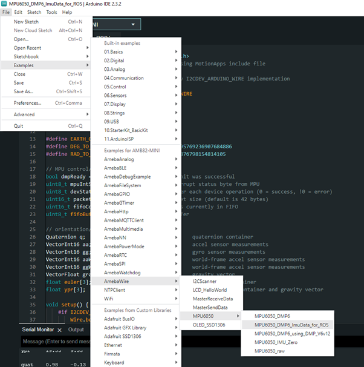Choose New Sketch from File menu
The width and height of the screenshot is (364, 367).
[27, 22]
